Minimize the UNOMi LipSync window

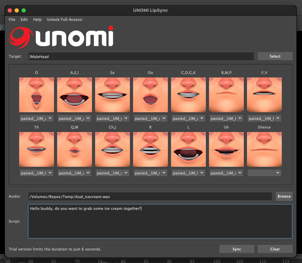pyautogui.click(x=17, y=10)
